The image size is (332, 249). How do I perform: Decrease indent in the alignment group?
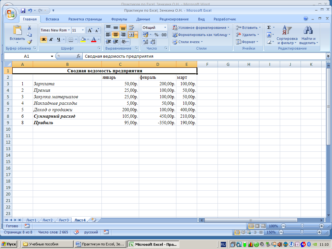pos(108,42)
